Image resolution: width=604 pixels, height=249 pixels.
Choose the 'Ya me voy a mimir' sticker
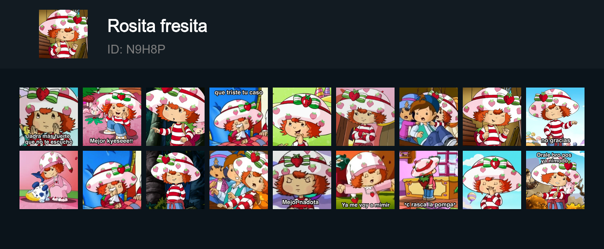point(365,180)
